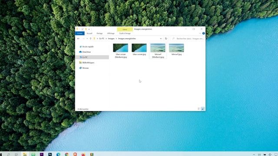
Task: Expand the ribbon with the chevron
Action: 200,33
